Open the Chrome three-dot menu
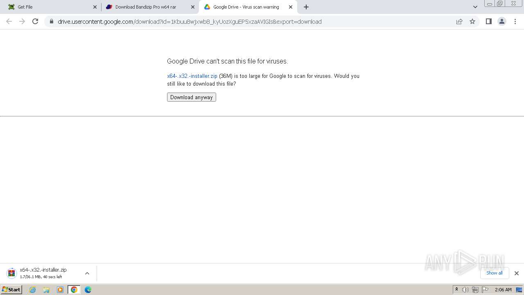524x295 pixels. (x=515, y=21)
